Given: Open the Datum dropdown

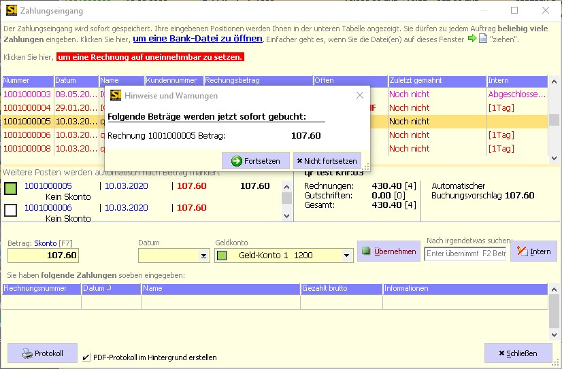Looking at the screenshot, I should click(x=203, y=256).
